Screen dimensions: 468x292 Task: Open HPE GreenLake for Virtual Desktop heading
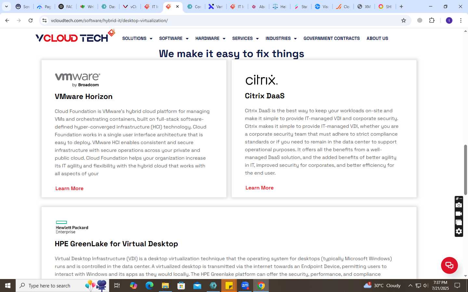[x=116, y=244]
